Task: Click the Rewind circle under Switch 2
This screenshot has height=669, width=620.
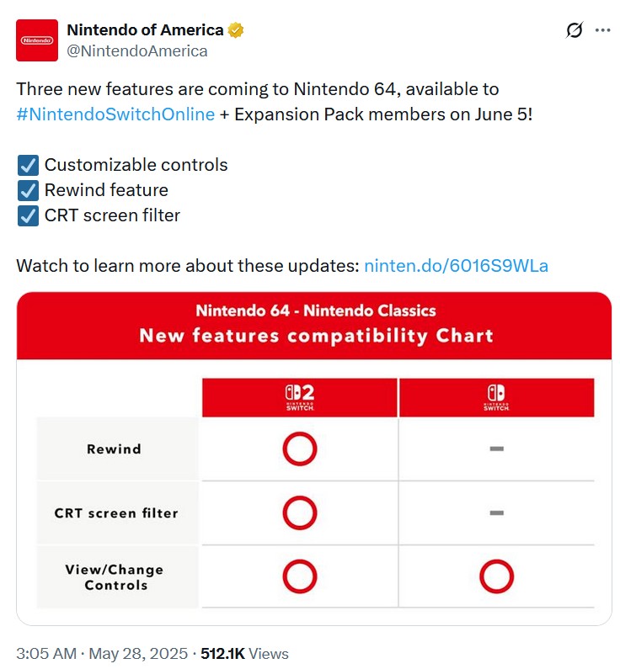Action: click(299, 449)
